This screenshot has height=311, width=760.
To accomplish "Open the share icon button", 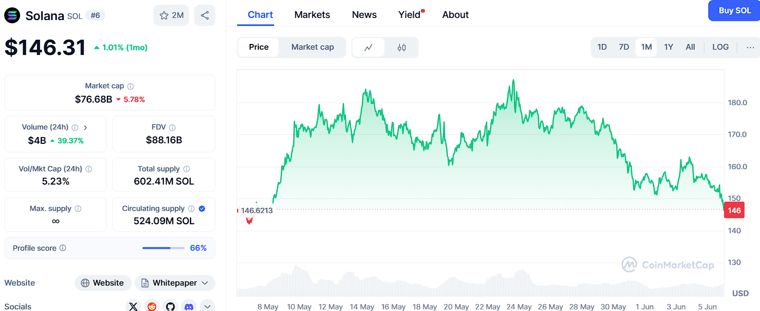I will click(x=205, y=15).
